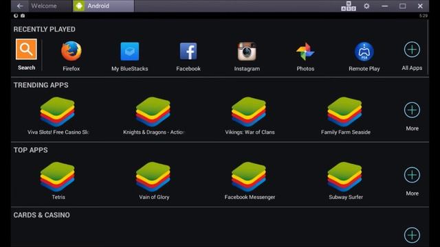The height and width of the screenshot is (247, 440).
Task: Show More trending apps
Action: click(x=412, y=110)
